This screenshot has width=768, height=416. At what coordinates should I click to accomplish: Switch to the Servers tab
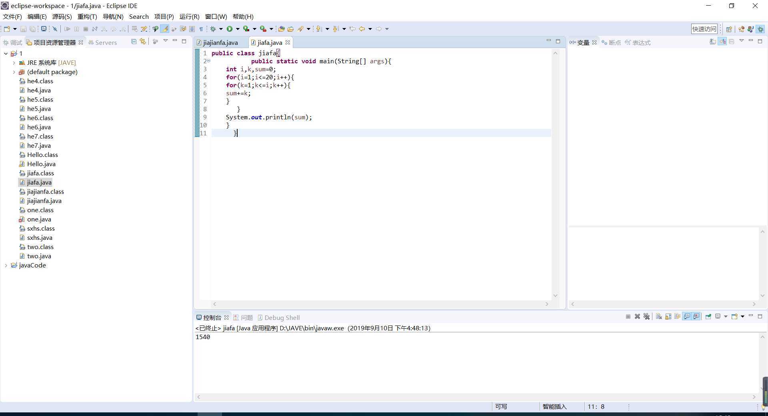[x=102, y=42]
